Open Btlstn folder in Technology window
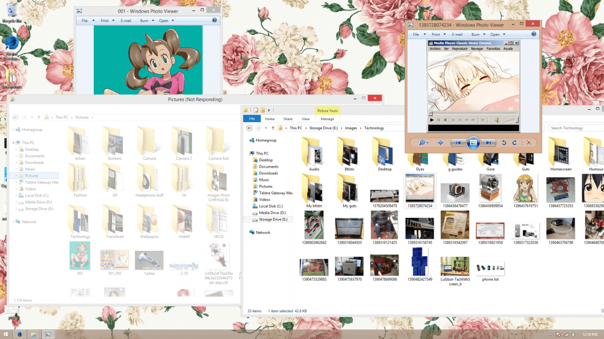 (349, 154)
